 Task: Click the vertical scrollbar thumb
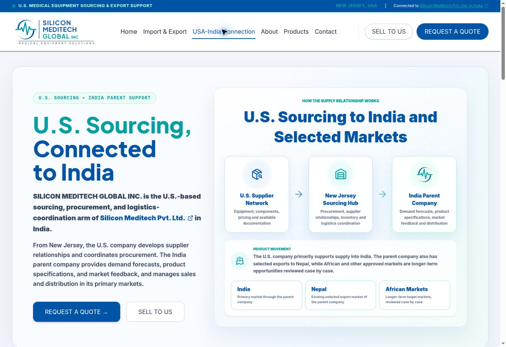click(503, 42)
